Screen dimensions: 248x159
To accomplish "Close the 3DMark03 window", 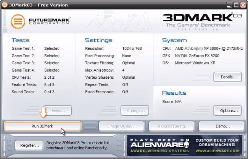I will pyautogui.click(x=243, y=5).
